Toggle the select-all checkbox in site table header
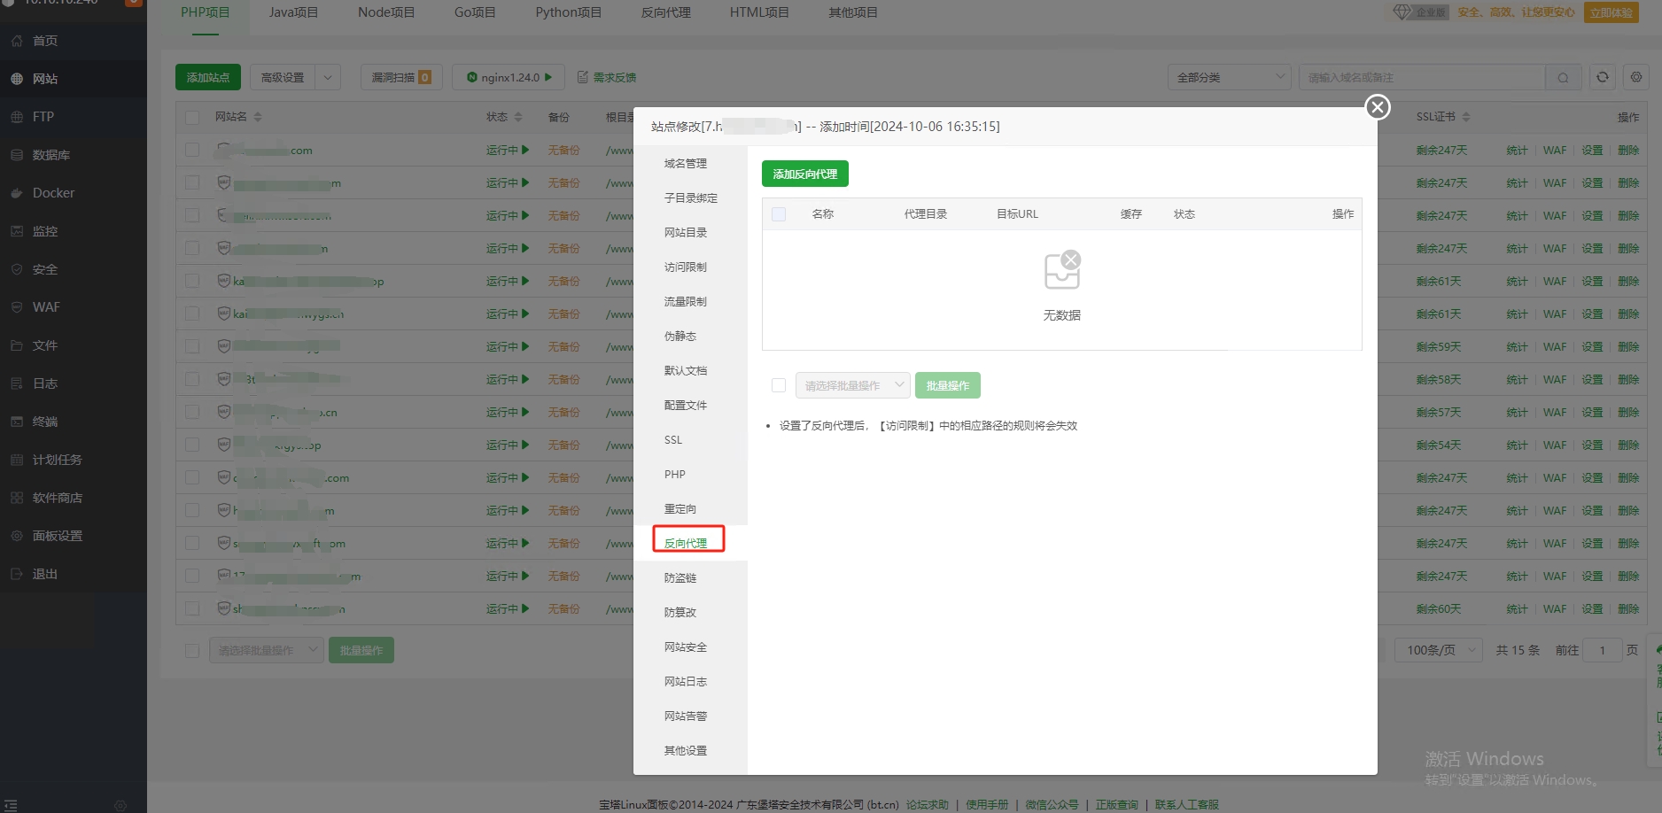This screenshot has height=813, width=1662. tap(192, 117)
